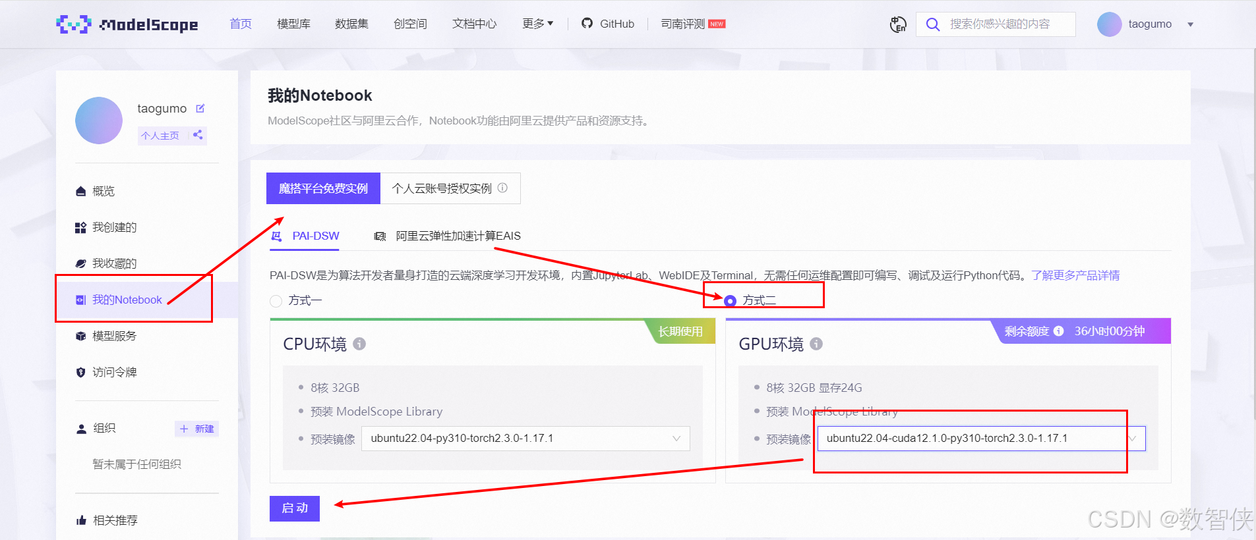Open the 个人主页 link
Image resolution: width=1256 pixels, height=540 pixels.
pyautogui.click(x=160, y=136)
